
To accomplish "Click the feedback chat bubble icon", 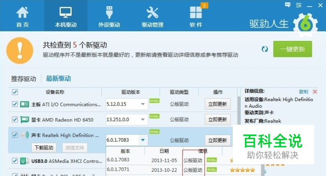I will point(288,5).
